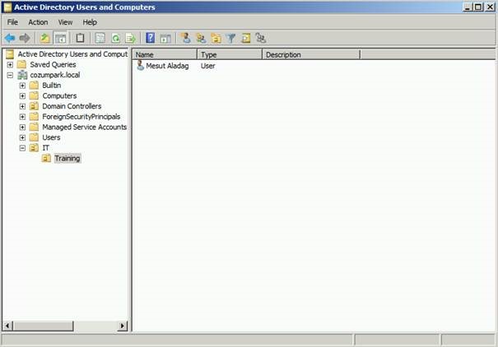Select the root Active Directory node
Screen dimensions: 498x347
click(72, 54)
